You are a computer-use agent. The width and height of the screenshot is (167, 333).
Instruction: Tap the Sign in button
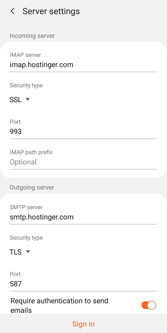[83, 324]
